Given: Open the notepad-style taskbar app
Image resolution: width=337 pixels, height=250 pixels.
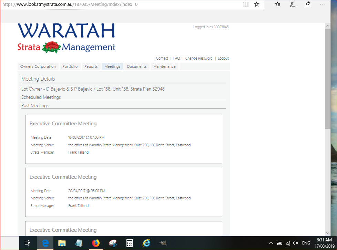Looking at the screenshot, I should (x=79, y=243).
